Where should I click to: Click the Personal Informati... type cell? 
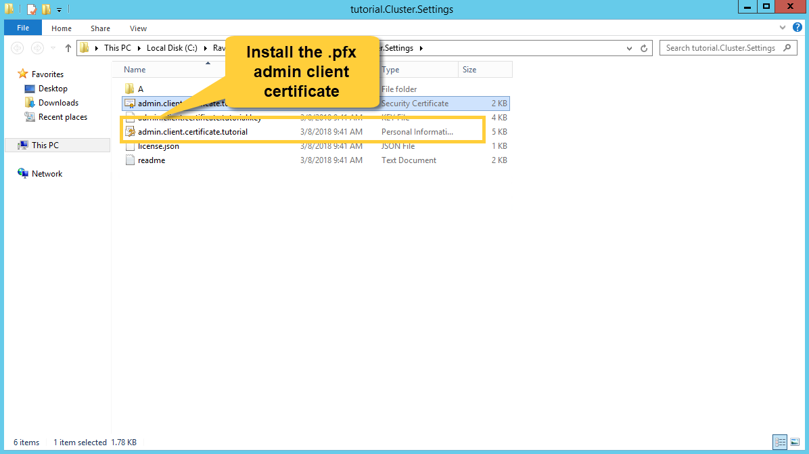point(417,131)
